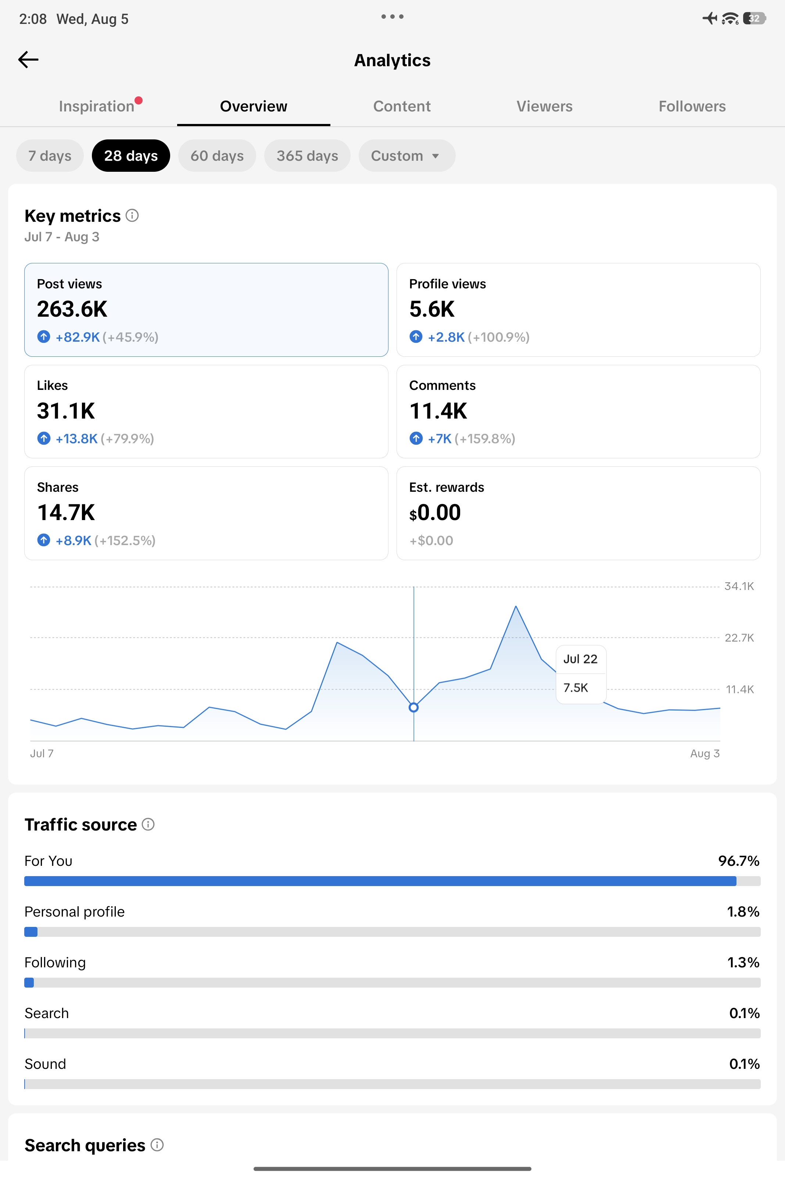Select the Comments metric card

pos(578,412)
